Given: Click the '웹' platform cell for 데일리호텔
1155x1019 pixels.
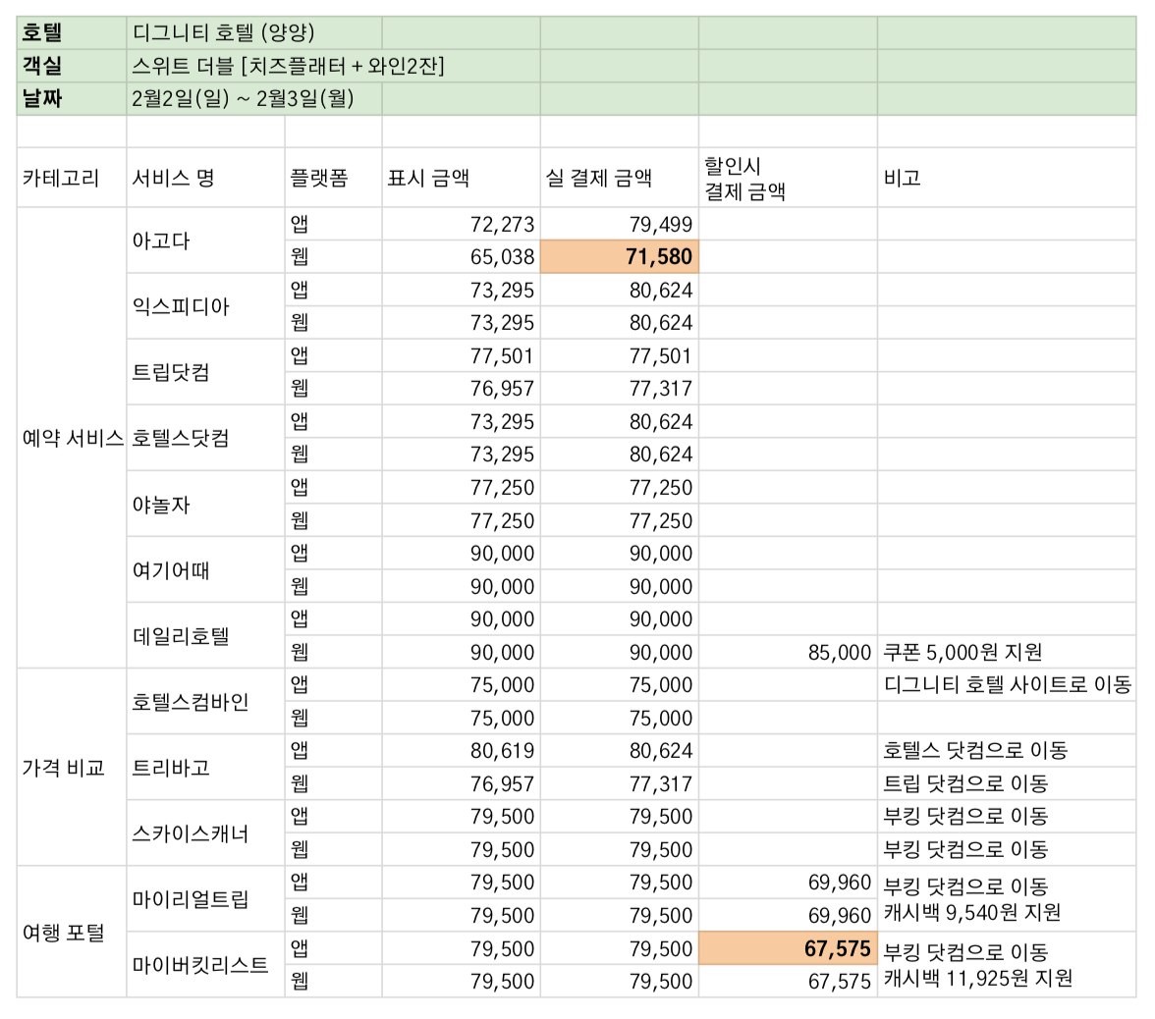Looking at the screenshot, I should click(x=333, y=652).
